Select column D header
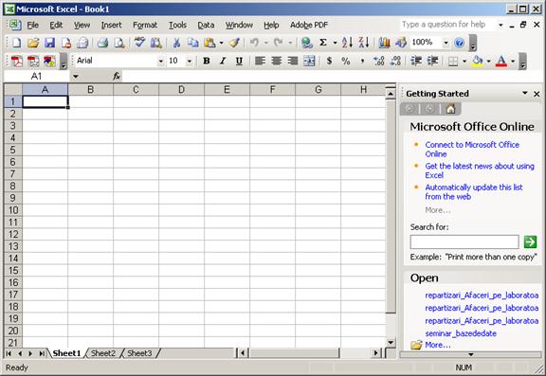 click(x=181, y=90)
